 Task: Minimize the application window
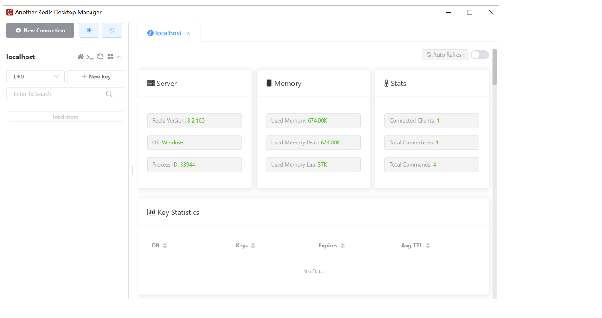(x=448, y=13)
